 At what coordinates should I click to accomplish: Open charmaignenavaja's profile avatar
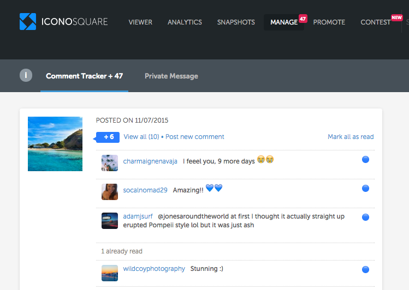pyautogui.click(x=110, y=162)
